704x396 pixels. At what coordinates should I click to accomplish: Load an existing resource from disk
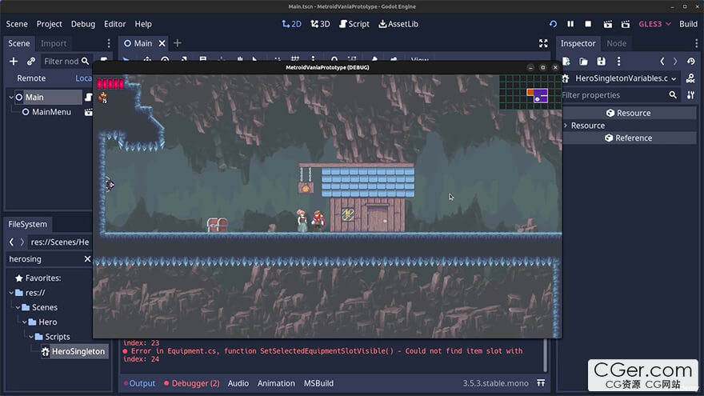point(583,61)
